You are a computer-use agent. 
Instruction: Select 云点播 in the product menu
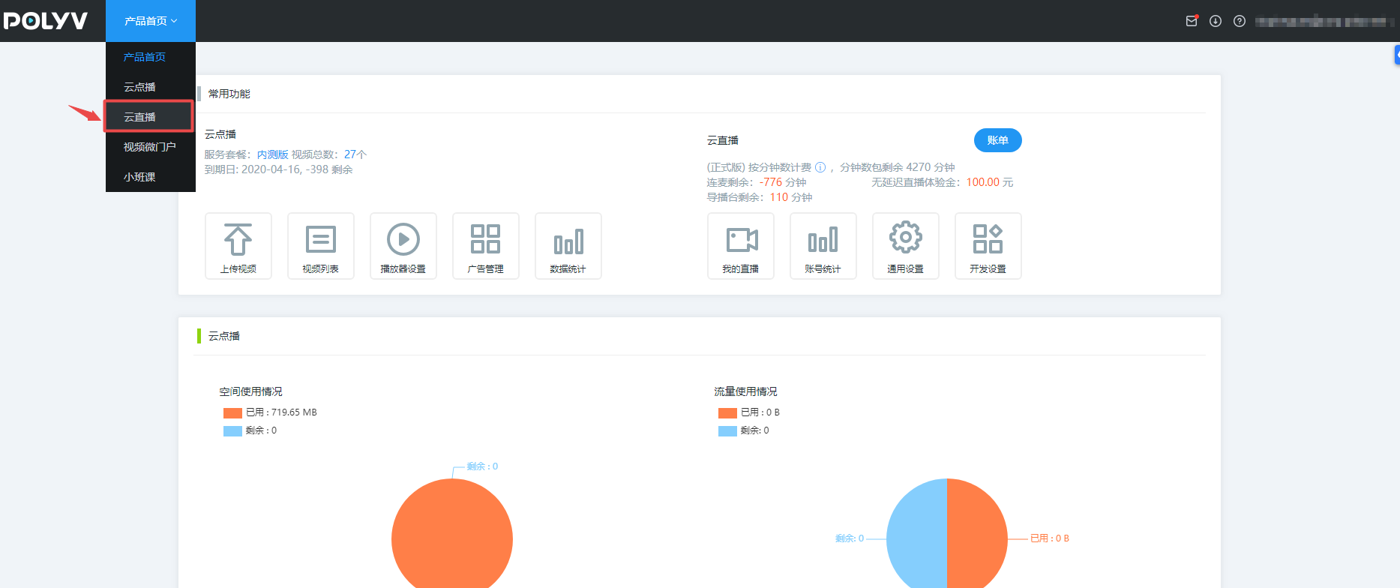point(140,87)
